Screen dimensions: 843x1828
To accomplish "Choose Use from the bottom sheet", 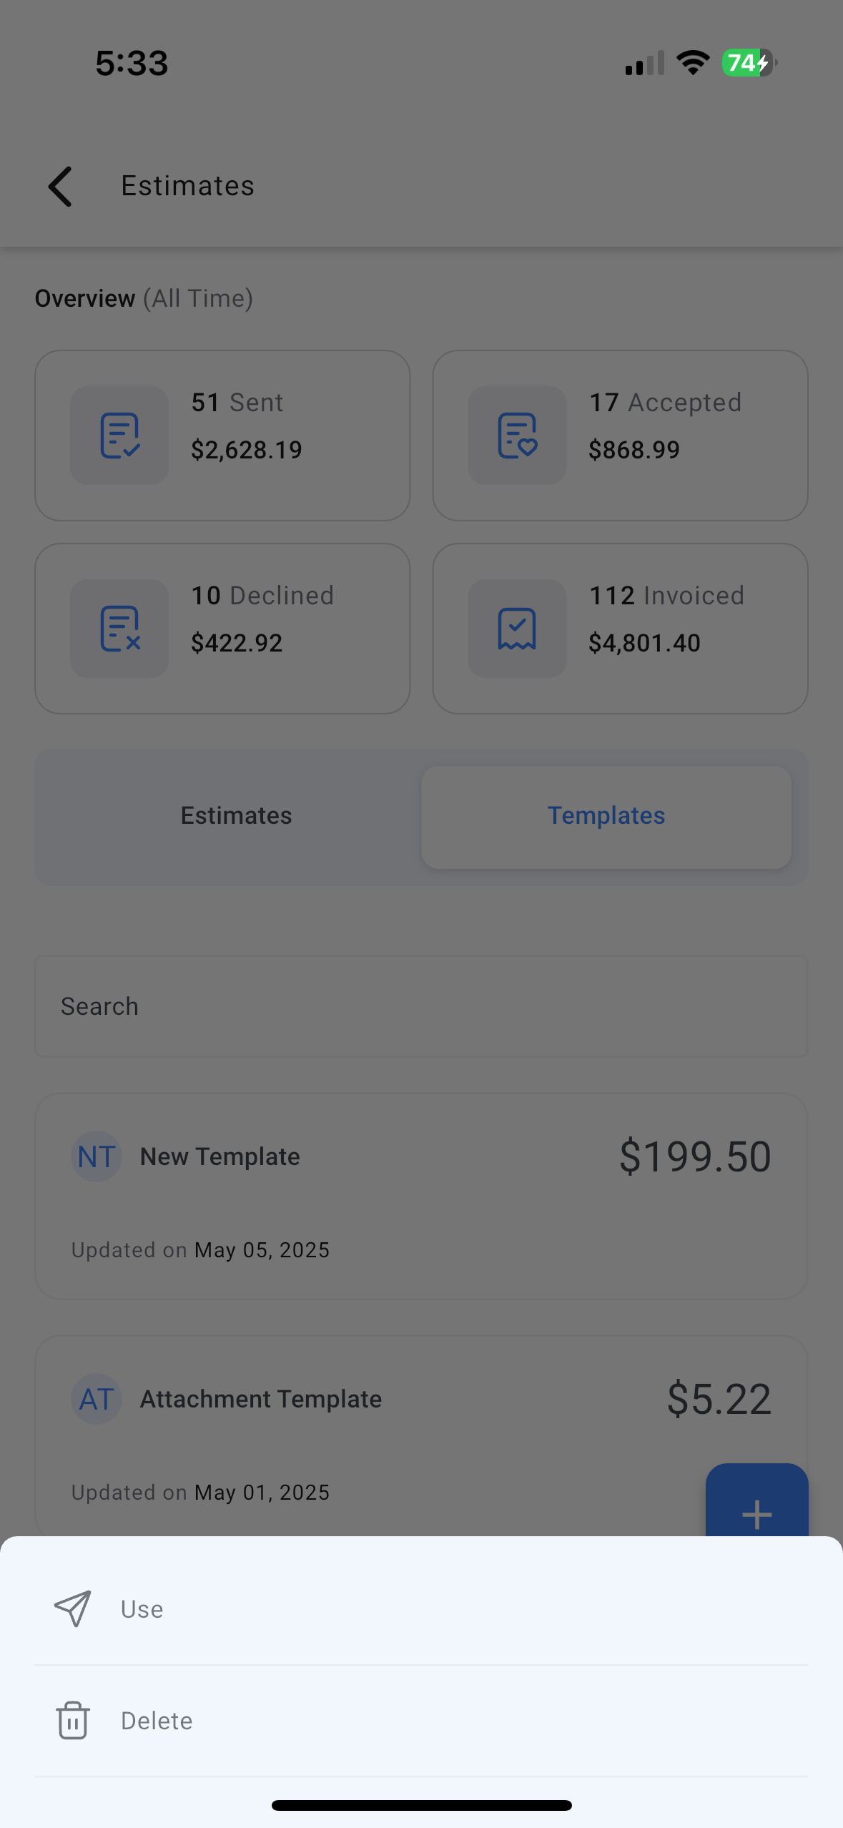I will 421,1609.
